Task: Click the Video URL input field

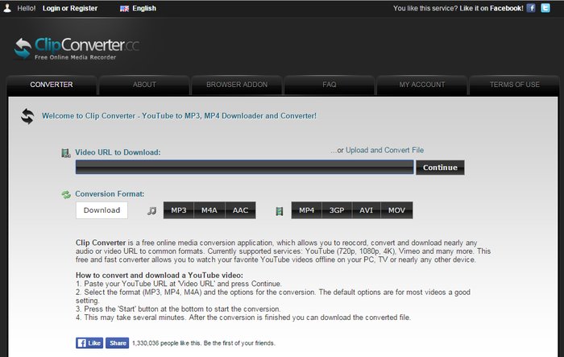Action: point(244,167)
